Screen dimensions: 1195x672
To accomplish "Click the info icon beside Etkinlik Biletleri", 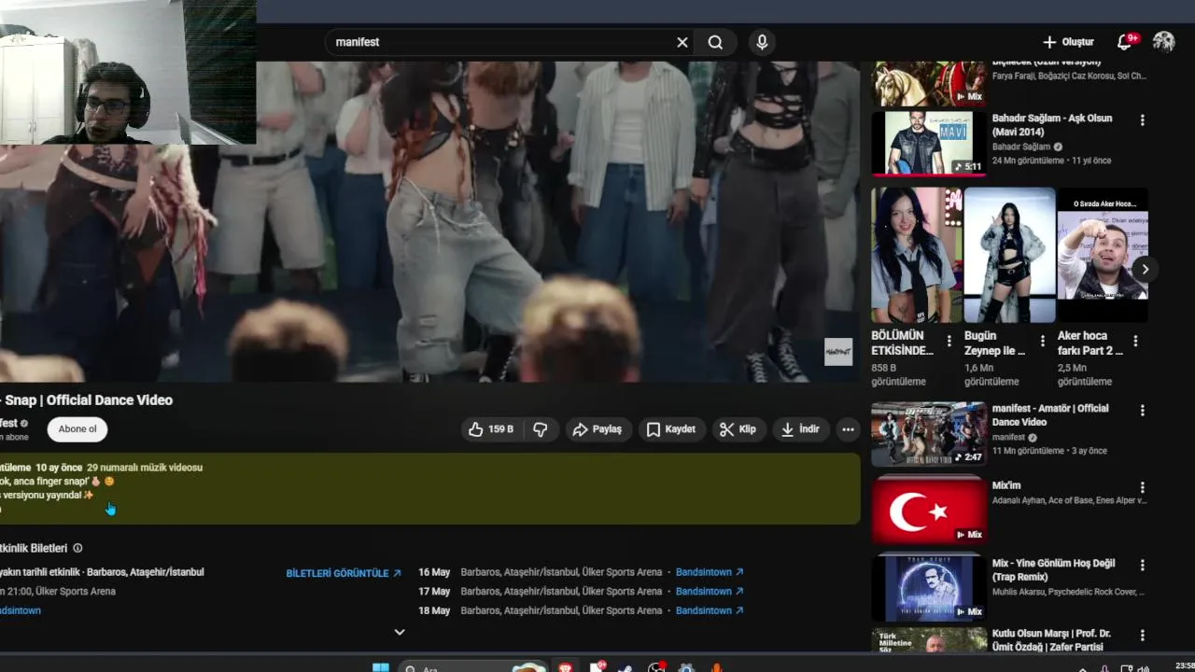I will tap(77, 548).
